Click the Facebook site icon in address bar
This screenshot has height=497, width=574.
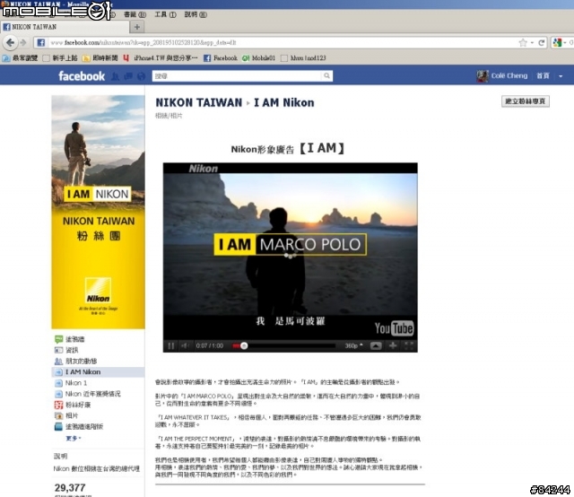point(41,42)
